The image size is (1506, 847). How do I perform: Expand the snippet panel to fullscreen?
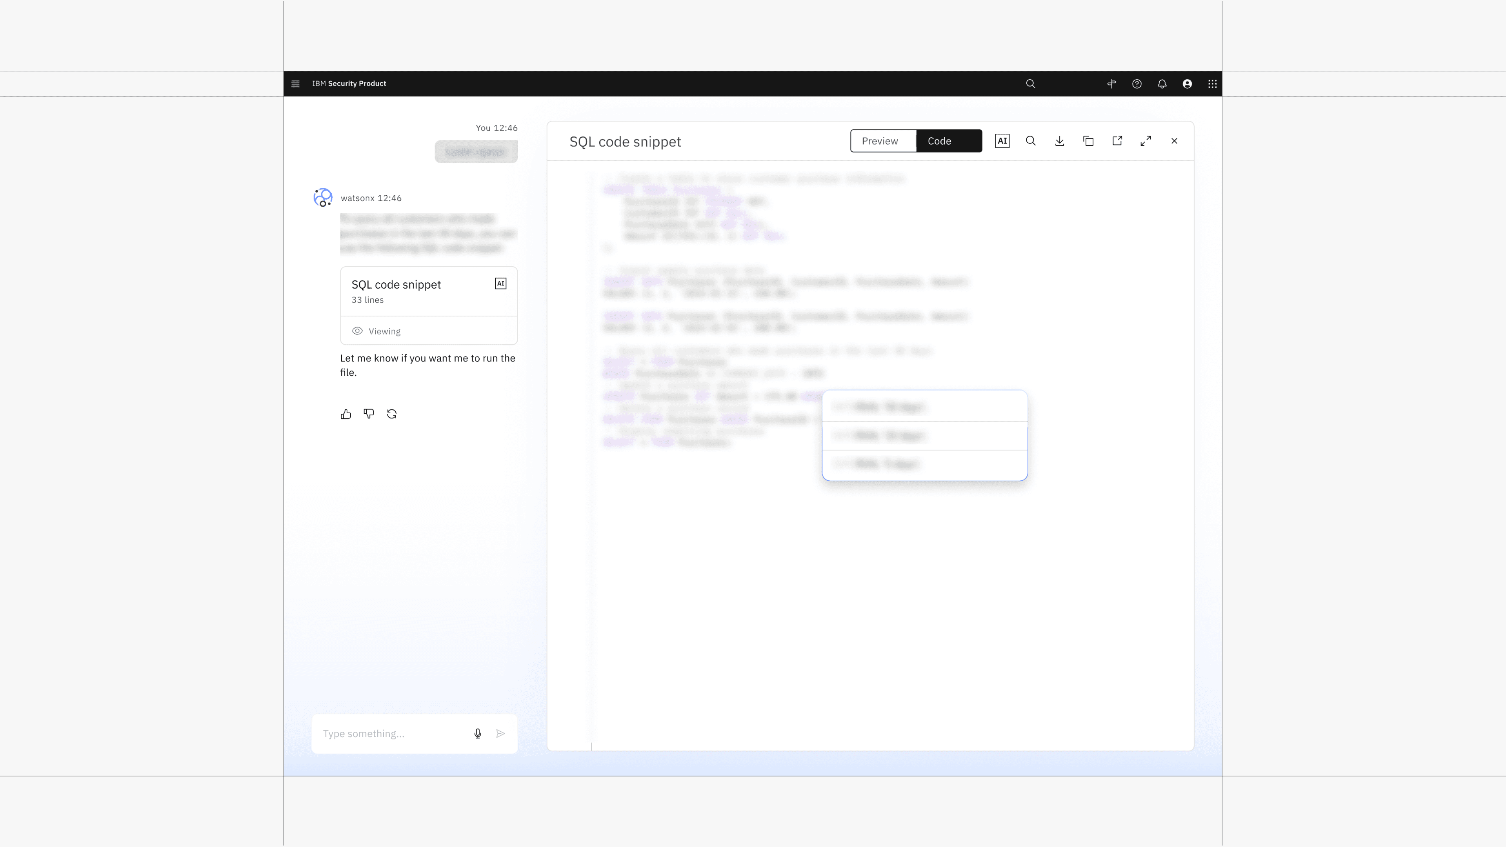point(1145,141)
